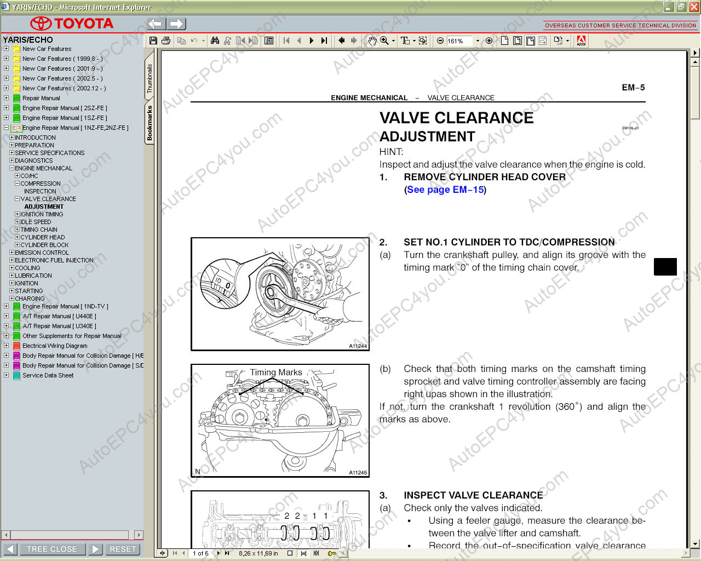Select the Zoom In magnifier tool

pos(384,41)
